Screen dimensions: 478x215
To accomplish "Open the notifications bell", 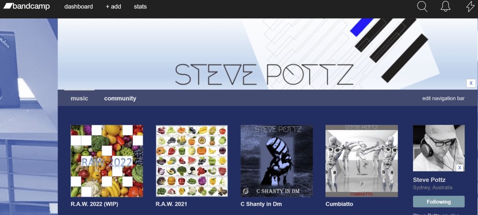I will [446, 7].
